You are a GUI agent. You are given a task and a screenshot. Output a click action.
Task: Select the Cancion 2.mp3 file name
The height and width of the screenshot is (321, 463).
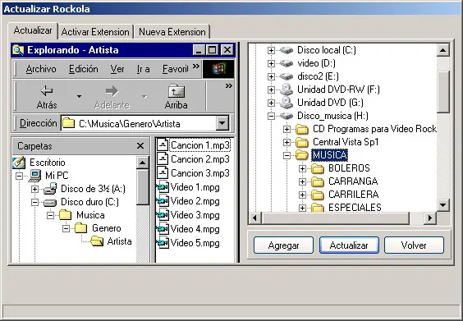[x=200, y=159]
